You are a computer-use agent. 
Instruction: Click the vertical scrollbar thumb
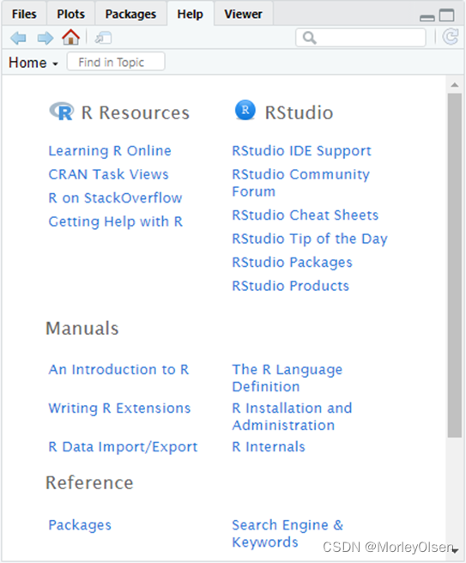455,265
